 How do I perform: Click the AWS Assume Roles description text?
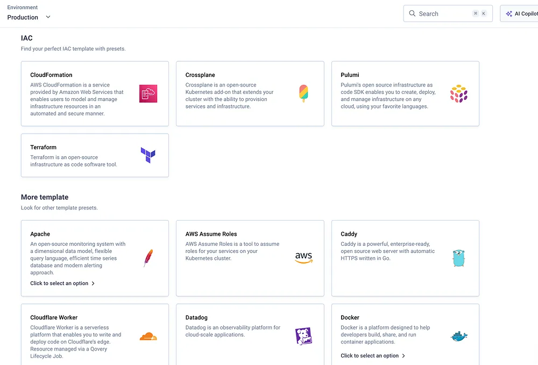[232, 251]
